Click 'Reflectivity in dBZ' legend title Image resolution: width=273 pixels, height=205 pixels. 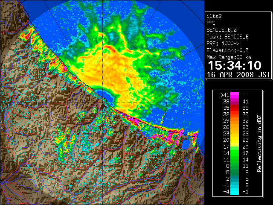pyautogui.click(x=259, y=143)
